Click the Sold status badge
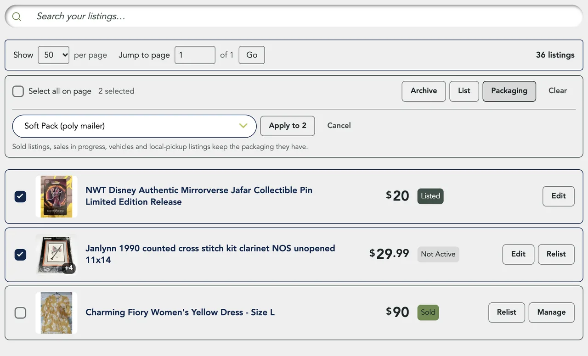The height and width of the screenshot is (356, 588). point(428,312)
